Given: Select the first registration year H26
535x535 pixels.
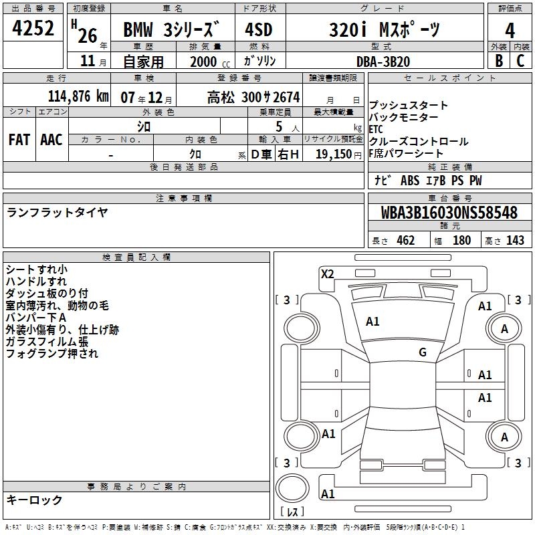Looking at the screenshot, I should point(89,33).
